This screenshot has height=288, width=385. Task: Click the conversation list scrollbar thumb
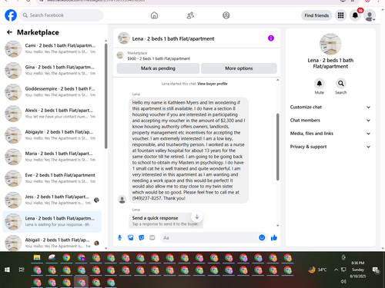[105, 96]
